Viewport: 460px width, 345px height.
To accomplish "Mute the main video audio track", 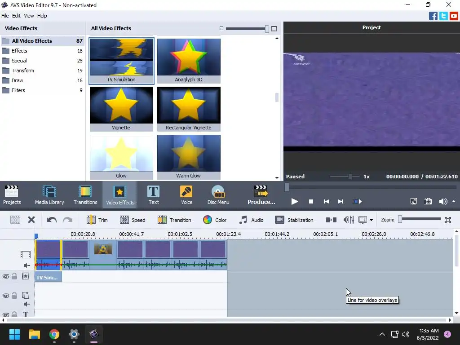I will coord(27,265).
